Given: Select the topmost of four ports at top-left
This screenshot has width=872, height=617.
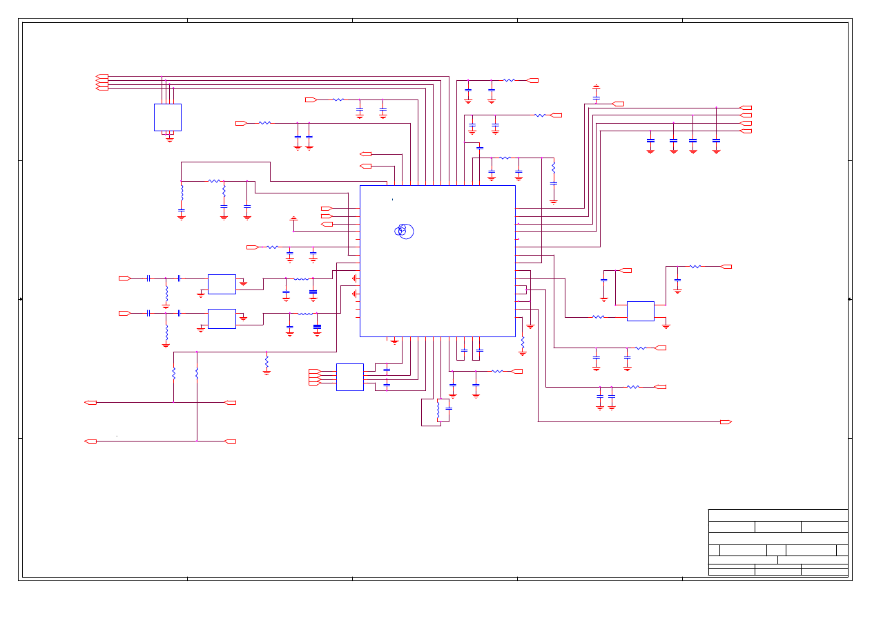Looking at the screenshot, I should (102, 76).
